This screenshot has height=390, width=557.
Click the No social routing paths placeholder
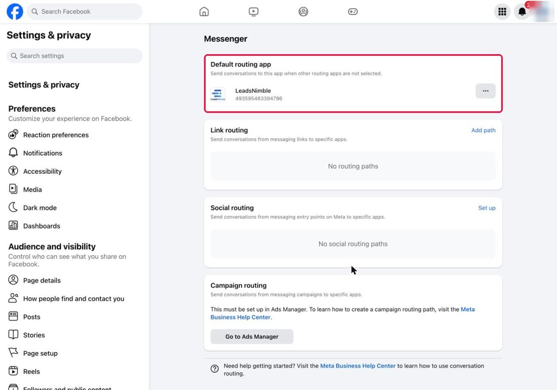(353, 244)
